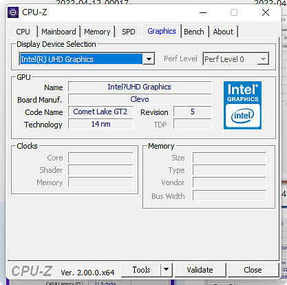Click the Display Device Selection group label
Screen dimensions: 287x285
[x=56, y=44]
